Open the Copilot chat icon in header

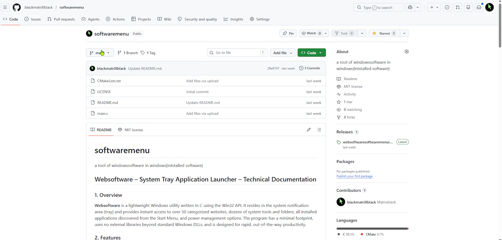[x=410, y=7]
